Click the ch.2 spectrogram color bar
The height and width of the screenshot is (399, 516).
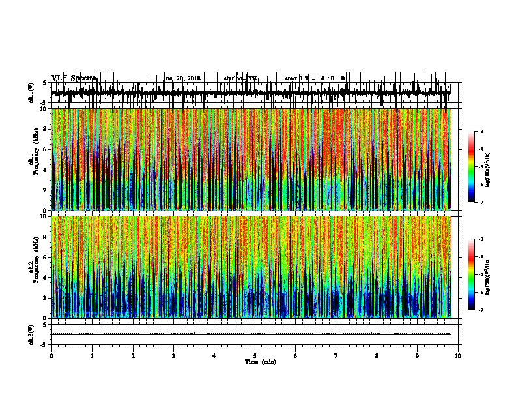pos(472,274)
